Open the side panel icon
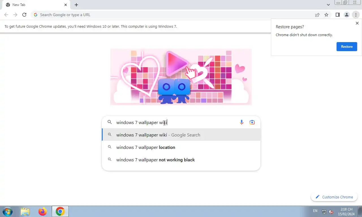This screenshot has height=217, width=362. click(x=337, y=15)
